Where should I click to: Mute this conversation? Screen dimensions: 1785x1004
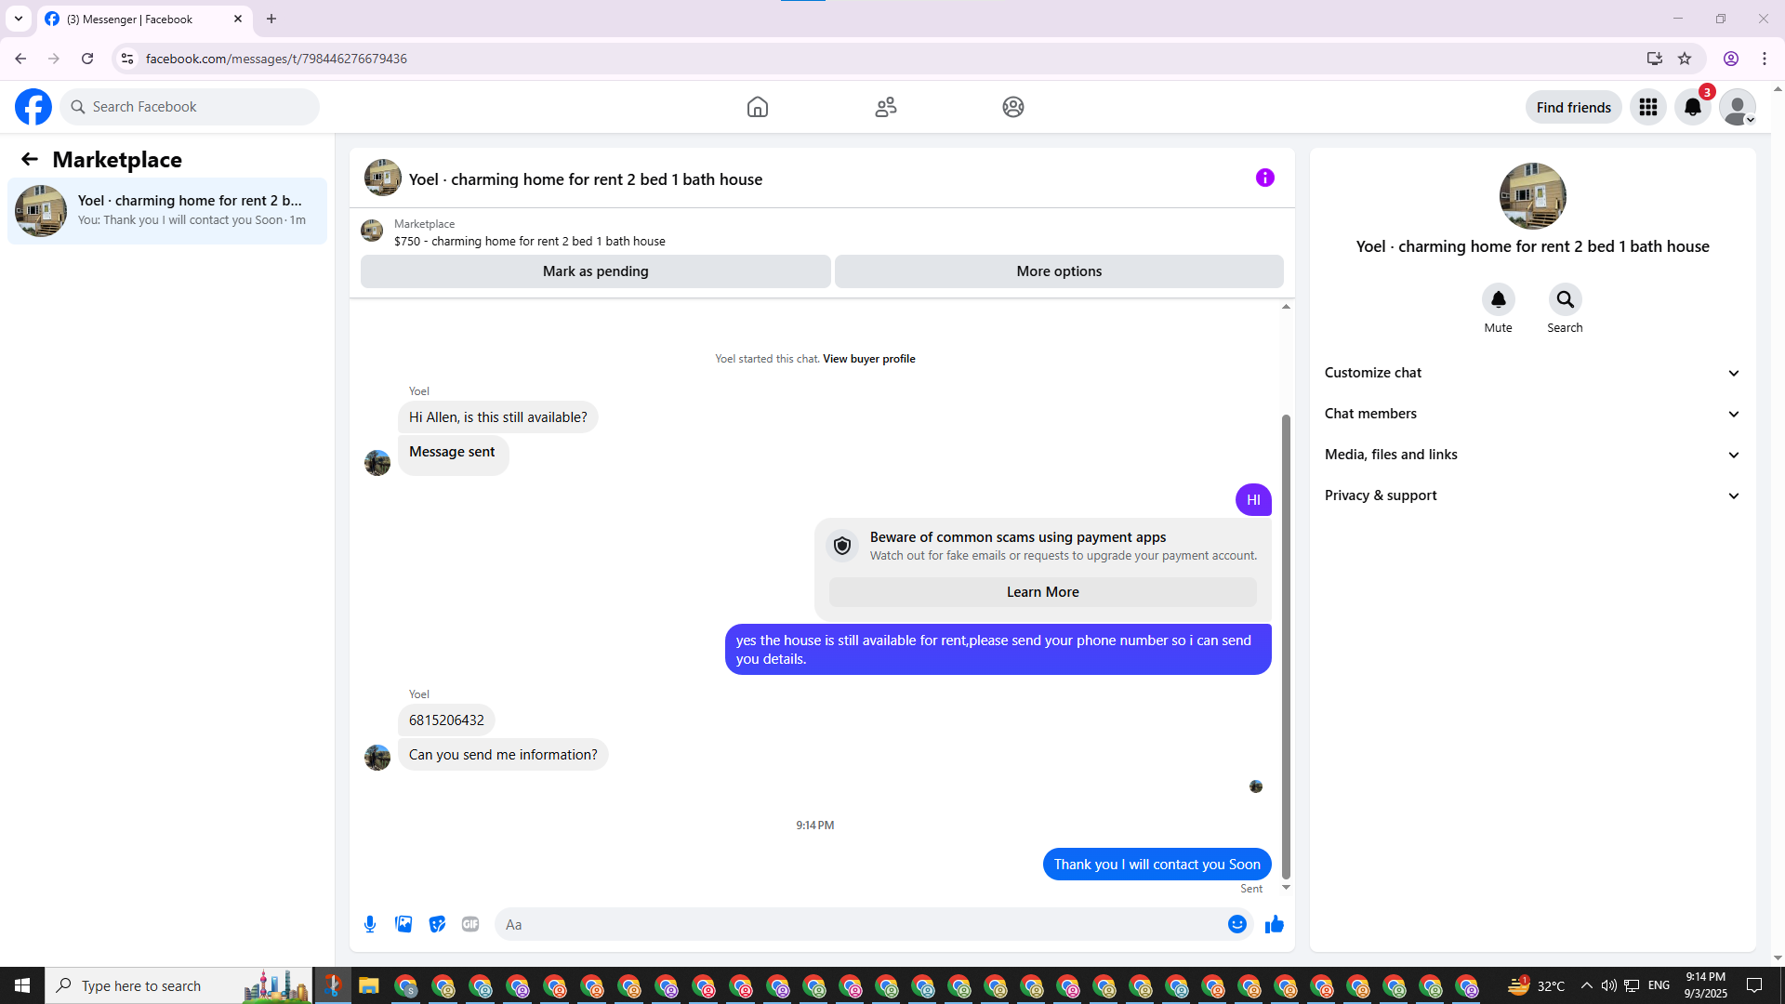coord(1498,299)
